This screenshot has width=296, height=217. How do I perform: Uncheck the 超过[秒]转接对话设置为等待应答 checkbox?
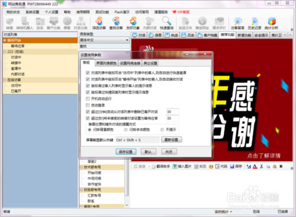(x=88, y=119)
